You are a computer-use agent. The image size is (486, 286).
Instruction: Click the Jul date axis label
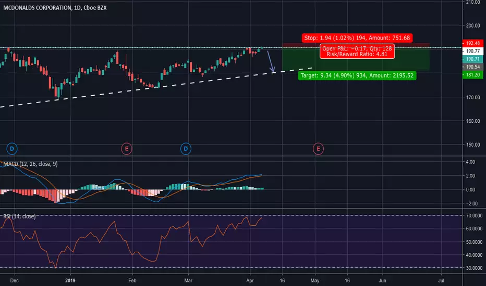tap(441, 281)
